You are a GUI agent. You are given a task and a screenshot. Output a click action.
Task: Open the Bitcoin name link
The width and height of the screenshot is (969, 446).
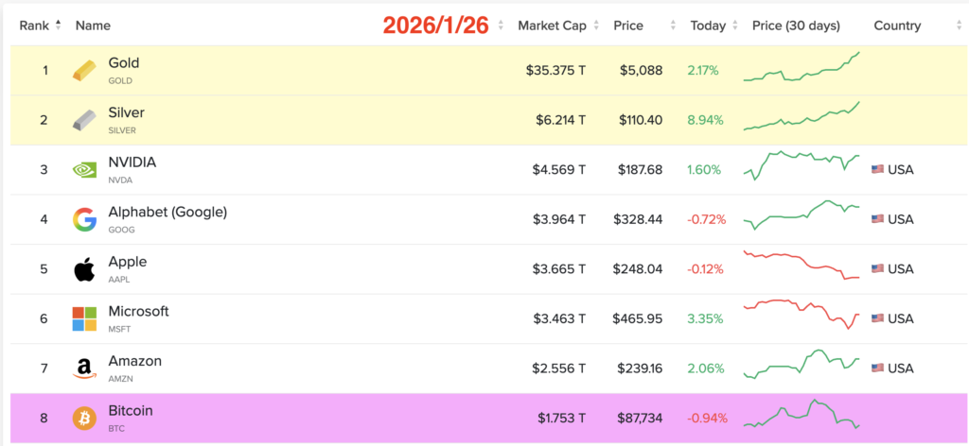tap(131, 411)
